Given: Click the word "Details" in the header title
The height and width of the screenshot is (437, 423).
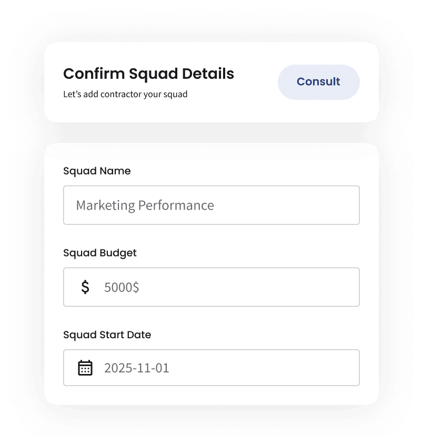Looking at the screenshot, I should 208,74.
